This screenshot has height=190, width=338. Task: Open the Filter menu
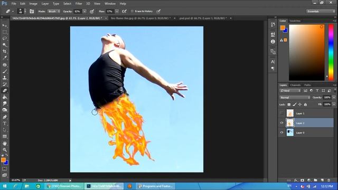[x=79, y=4]
